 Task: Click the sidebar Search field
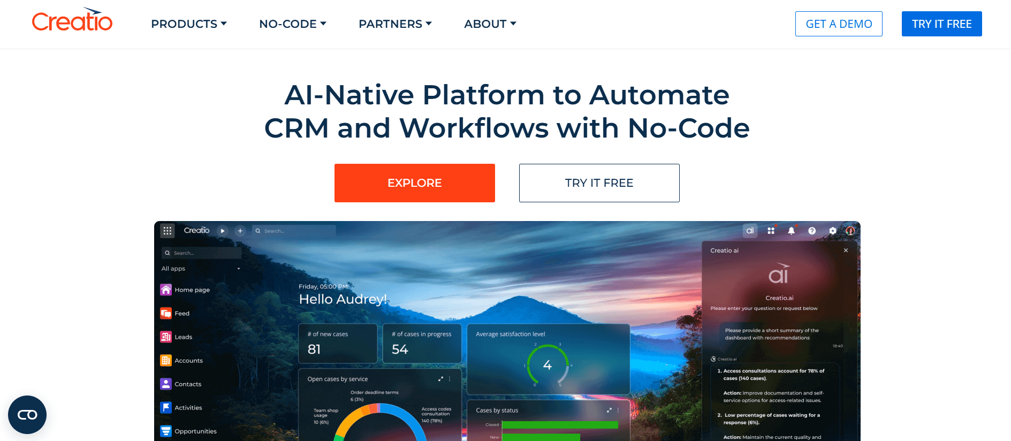click(x=201, y=253)
